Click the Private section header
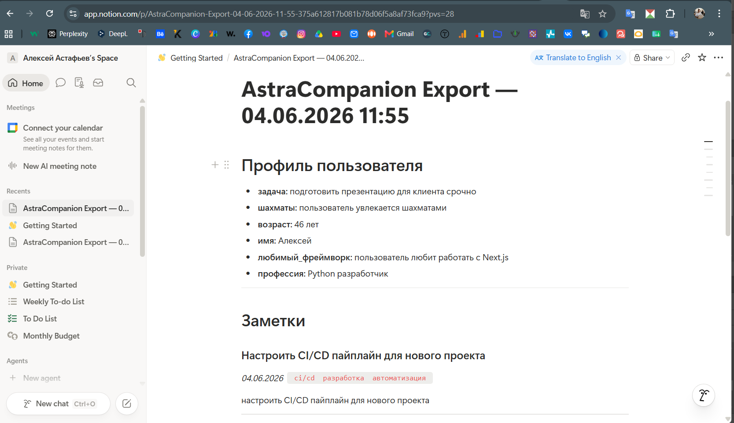Viewport: 734px width, 423px height. tap(17, 268)
